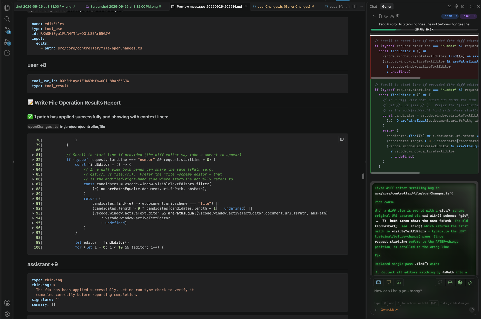Click the home icon in the Gener panel
Screen dimensions: 481x319
point(449,6)
